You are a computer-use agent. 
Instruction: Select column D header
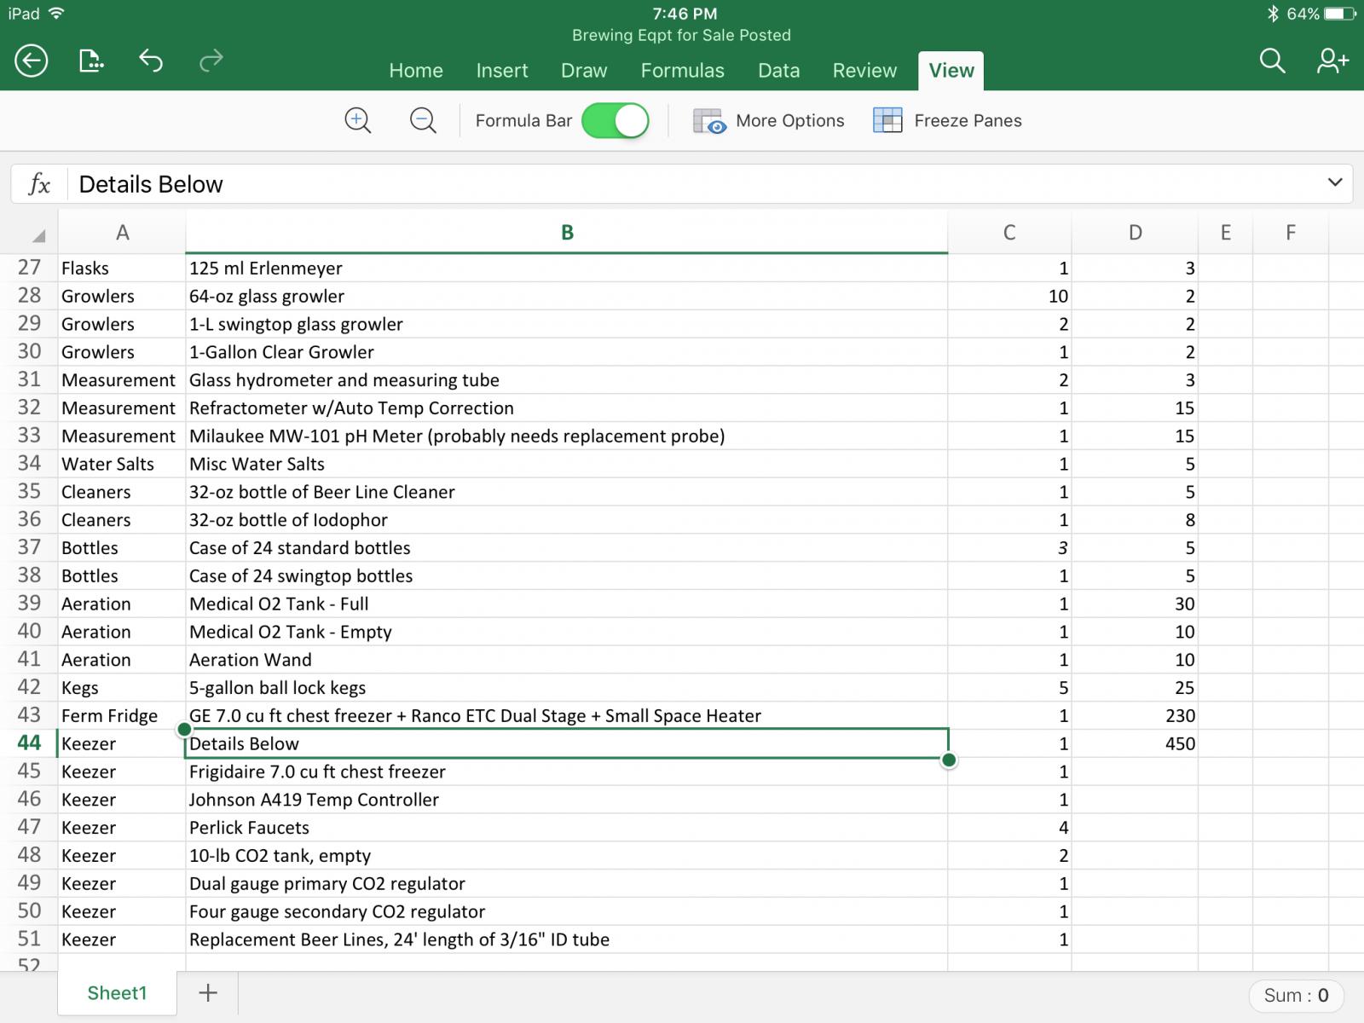coord(1135,233)
